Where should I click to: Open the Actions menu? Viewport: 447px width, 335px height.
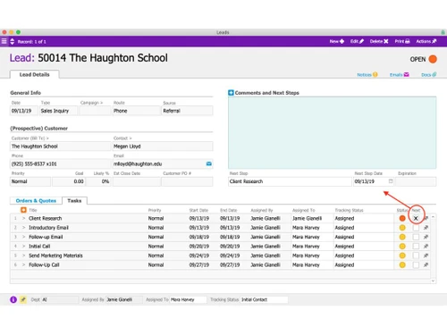tap(426, 41)
